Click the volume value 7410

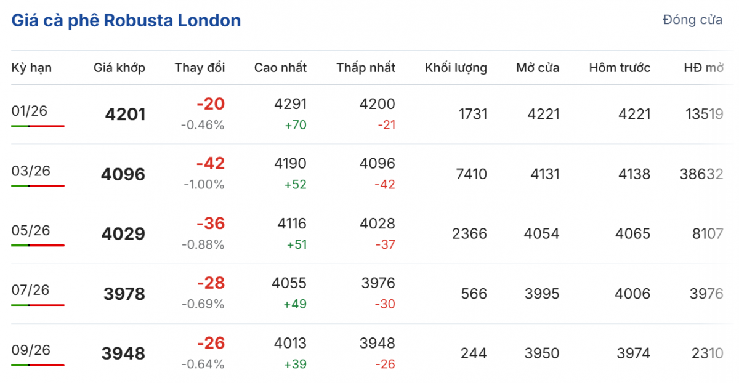pyautogui.click(x=472, y=174)
